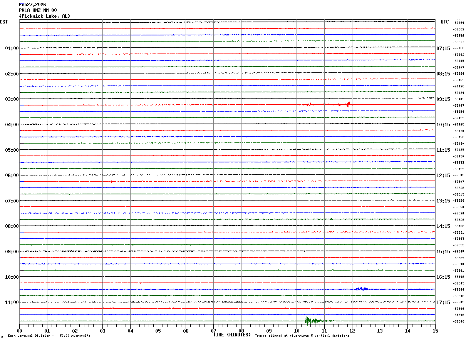Click the 02:00 CST time label

click(12, 74)
